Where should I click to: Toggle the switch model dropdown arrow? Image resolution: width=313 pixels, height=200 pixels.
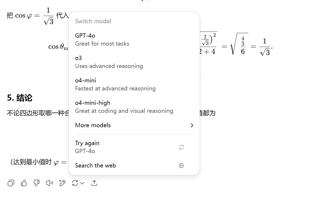[x=82, y=183]
